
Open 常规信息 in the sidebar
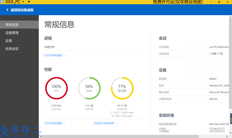12,25
